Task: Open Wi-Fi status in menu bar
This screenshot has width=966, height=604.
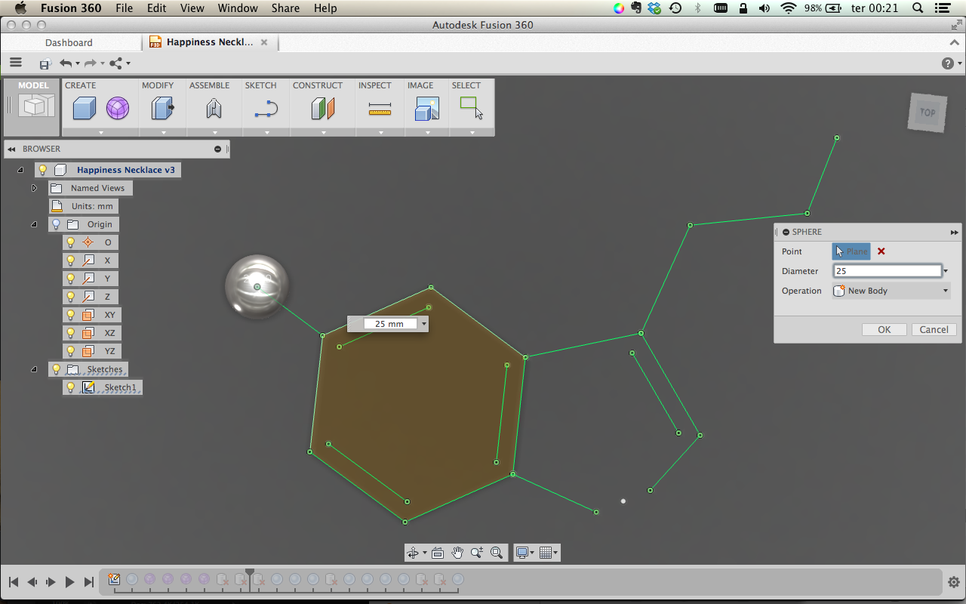Action: pos(789,8)
